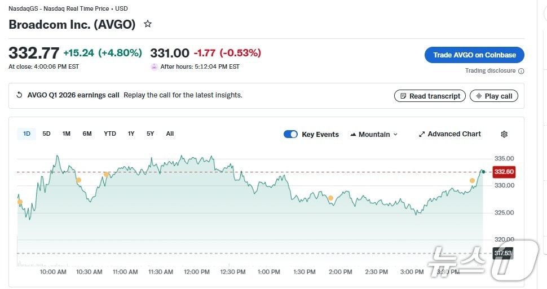Open chart settings gear icon

[504, 134]
